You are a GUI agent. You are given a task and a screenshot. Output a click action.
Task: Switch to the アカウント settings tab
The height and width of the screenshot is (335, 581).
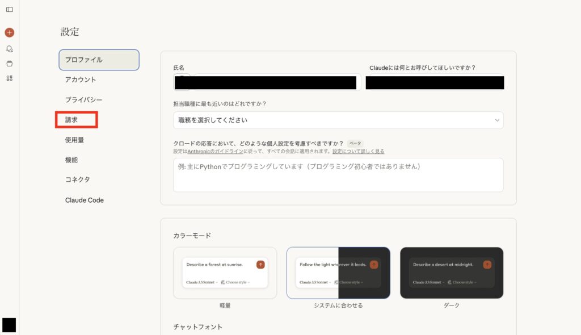pyautogui.click(x=81, y=79)
